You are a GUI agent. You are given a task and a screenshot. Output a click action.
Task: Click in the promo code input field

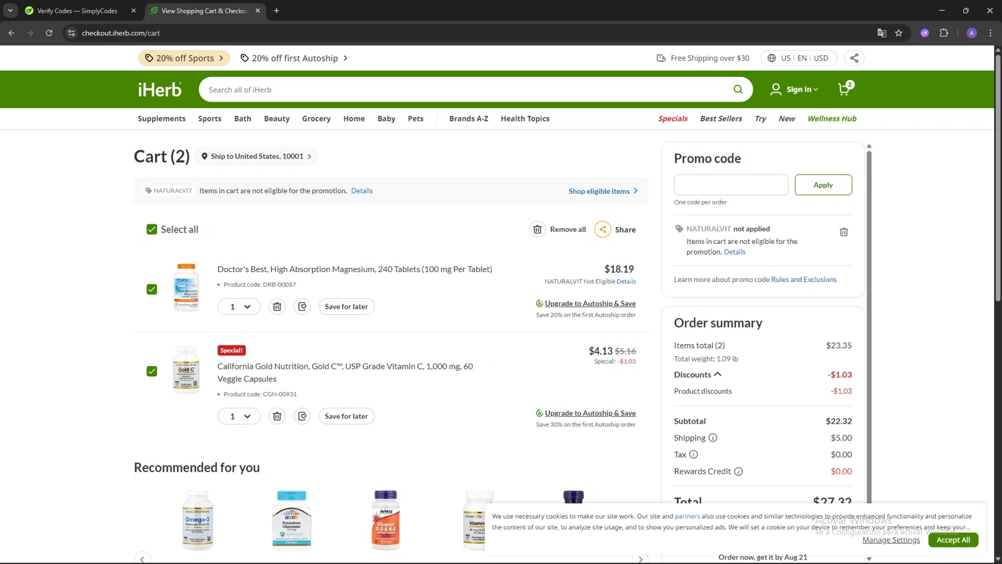point(731,185)
